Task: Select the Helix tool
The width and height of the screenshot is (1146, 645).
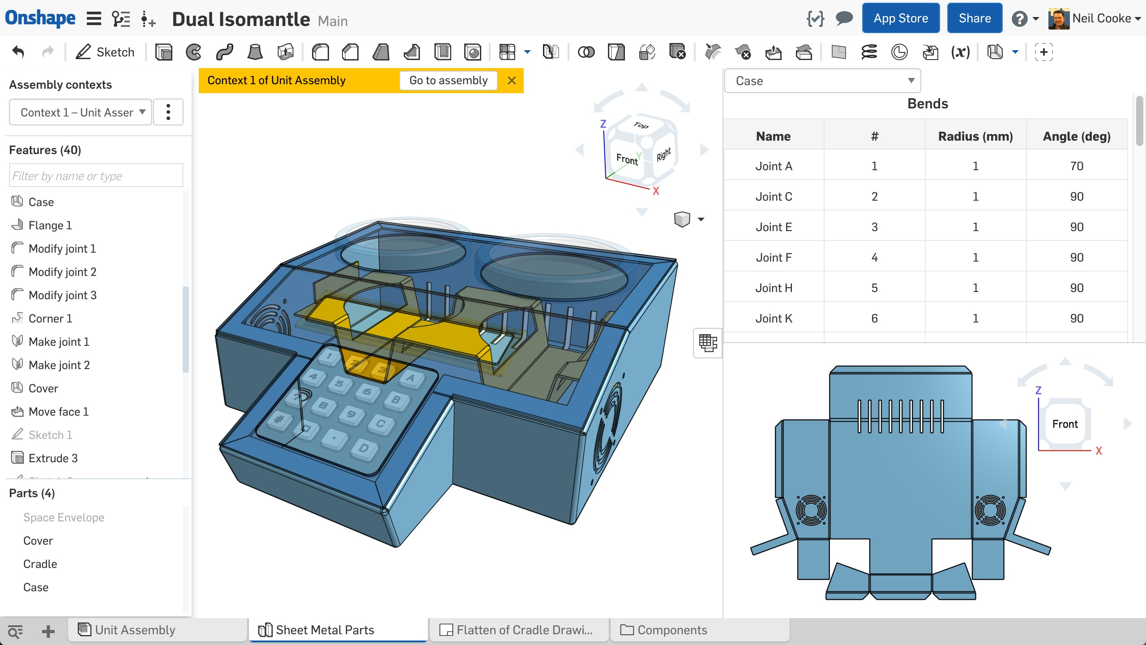Action: pos(868,52)
